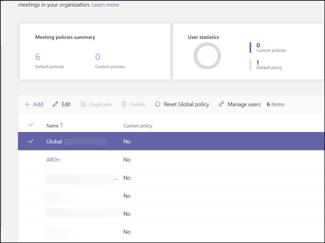Screen dimensions: 325x243
Task: Click the 6 default policies count
Action: tap(38, 57)
